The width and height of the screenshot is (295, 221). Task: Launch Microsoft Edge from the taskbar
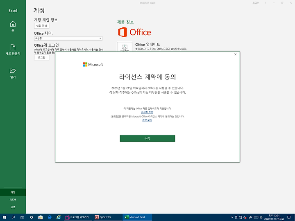(50, 217)
